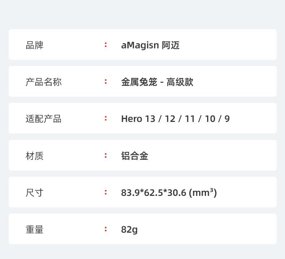Click the red colon beside 重量
The image size is (285, 259).
click(106, 229)
